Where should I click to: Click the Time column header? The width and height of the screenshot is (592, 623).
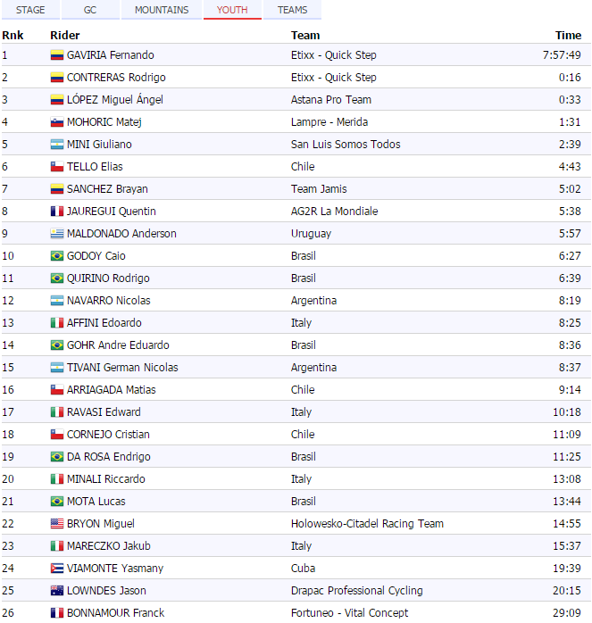[568, 36]
